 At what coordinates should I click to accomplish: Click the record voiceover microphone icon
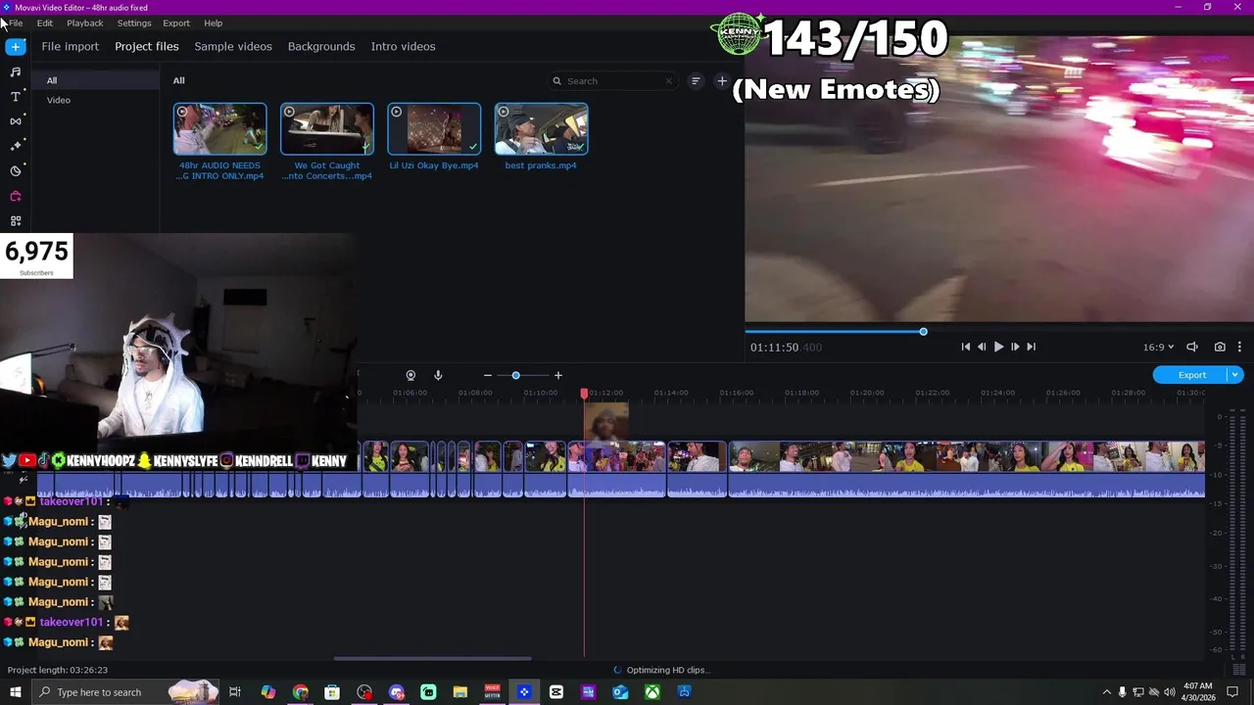click(438, 375)
